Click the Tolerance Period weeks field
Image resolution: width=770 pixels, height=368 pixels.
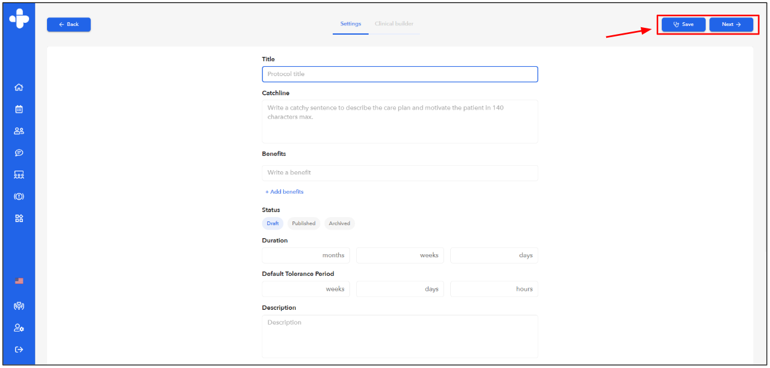point(306,289)
